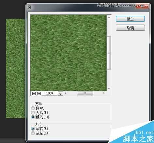Click the 取消 (Cancel) button

click(x=130, y=28)
